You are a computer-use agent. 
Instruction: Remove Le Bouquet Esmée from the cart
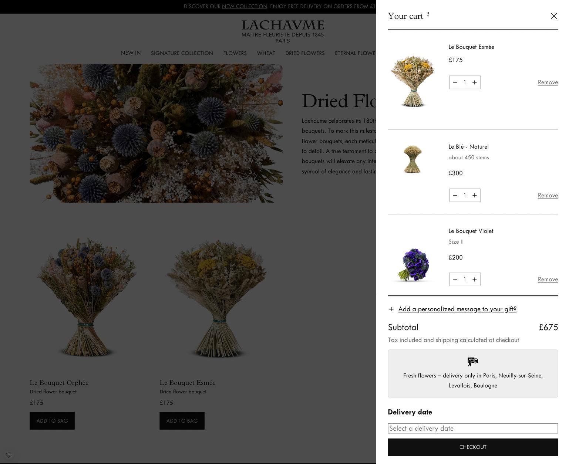548,82
